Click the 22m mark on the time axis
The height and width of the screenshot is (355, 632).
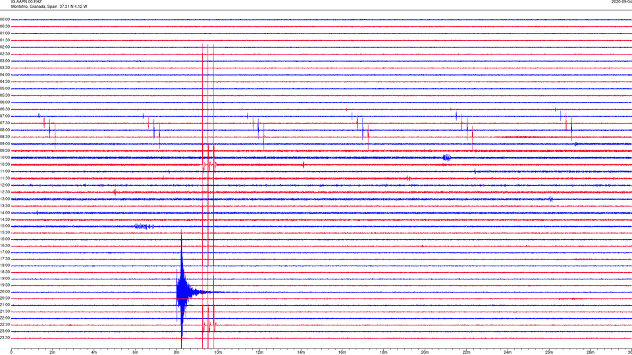466,352
